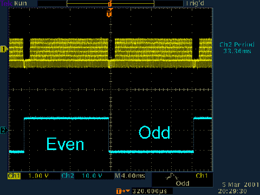Click the channel 1 ground marker
Image resolution: width=260 pixels, height=195 pixels.
(x=4, y=49)
